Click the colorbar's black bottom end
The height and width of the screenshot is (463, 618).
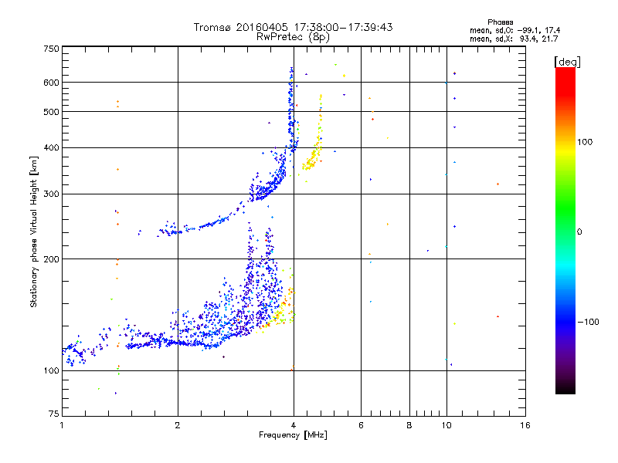565,388
